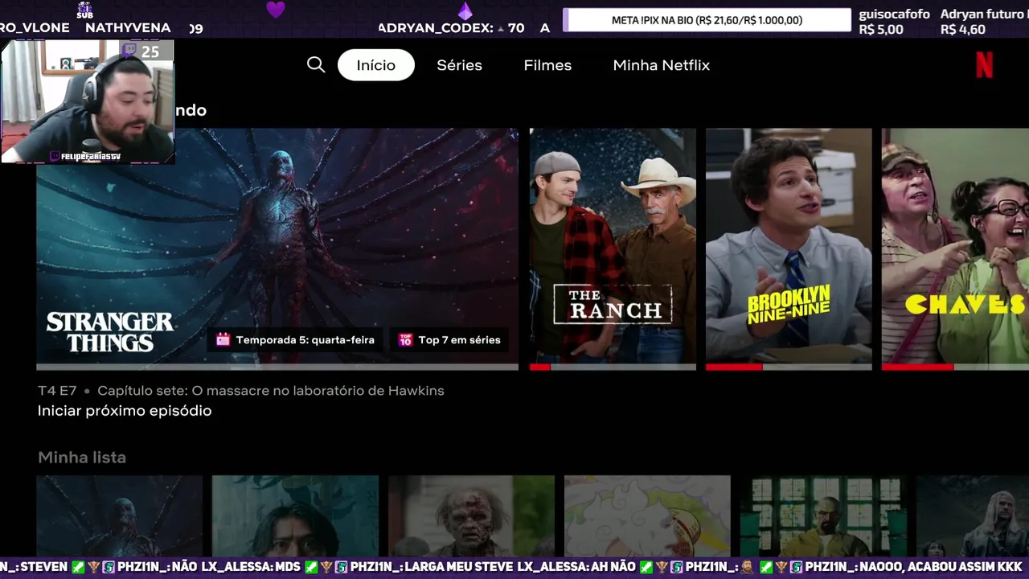Viewport: 1029px width, 579px height.
Task: Open the first Minha lista Stranger Things thumbnail
Action: point(120,515)
